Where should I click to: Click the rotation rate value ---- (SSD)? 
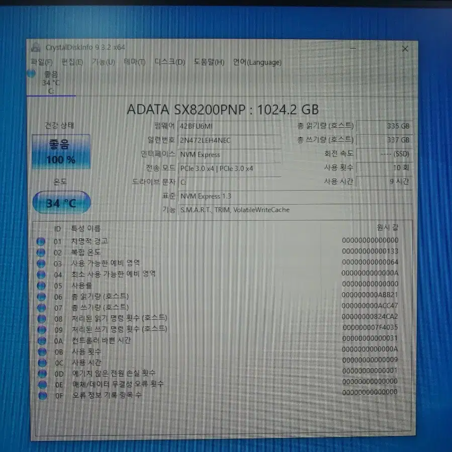click(384, 154)
